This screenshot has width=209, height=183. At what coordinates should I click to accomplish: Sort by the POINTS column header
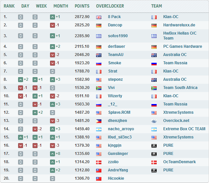click(82, 6)
